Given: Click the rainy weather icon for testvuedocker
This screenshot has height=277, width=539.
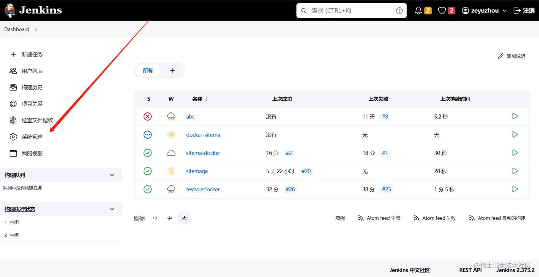Looking at the screenshot, I should point(171,189).
